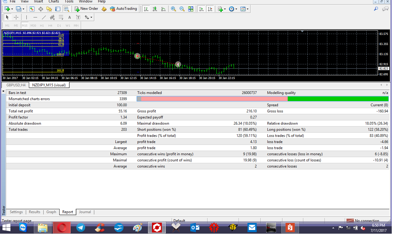Click the Periods clock icon
The image size is (393, 245).
tap(231, 9)
